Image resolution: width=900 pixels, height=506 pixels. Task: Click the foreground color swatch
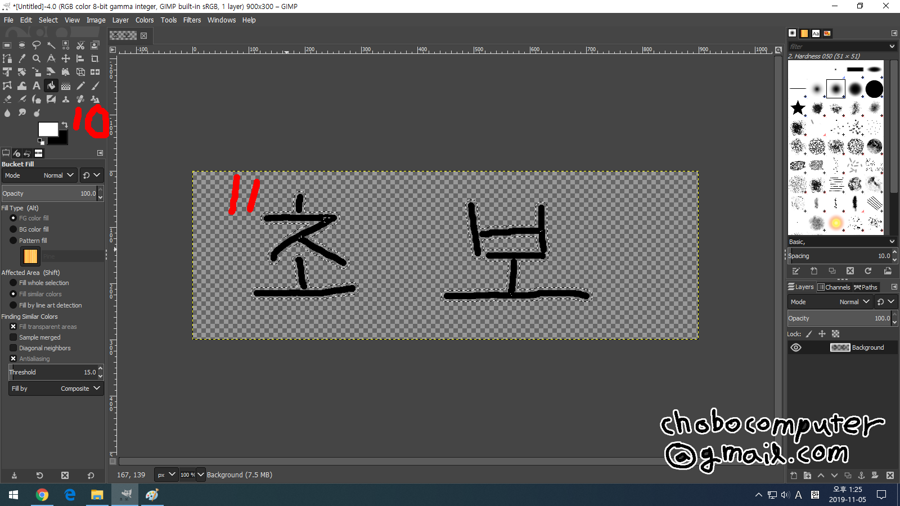pos(48,129)
